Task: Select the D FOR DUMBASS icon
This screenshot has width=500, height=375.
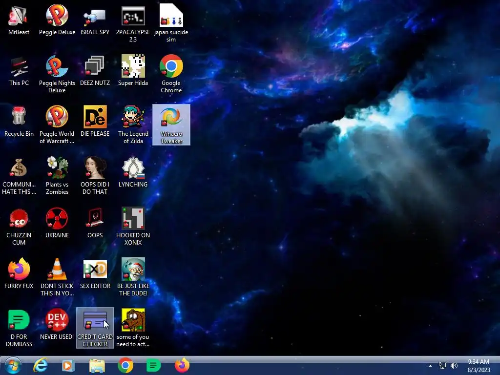Action: coord(19,328)
